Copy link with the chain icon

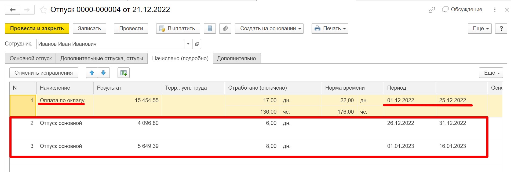click(x=432, y=10)
